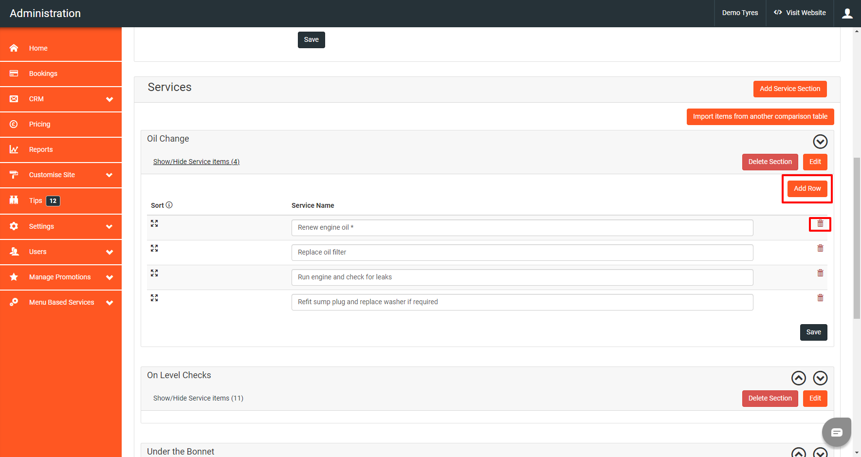Open Bookings via its sidebar icon
Viewport: 861px width, 457px height.
(14, 73)
